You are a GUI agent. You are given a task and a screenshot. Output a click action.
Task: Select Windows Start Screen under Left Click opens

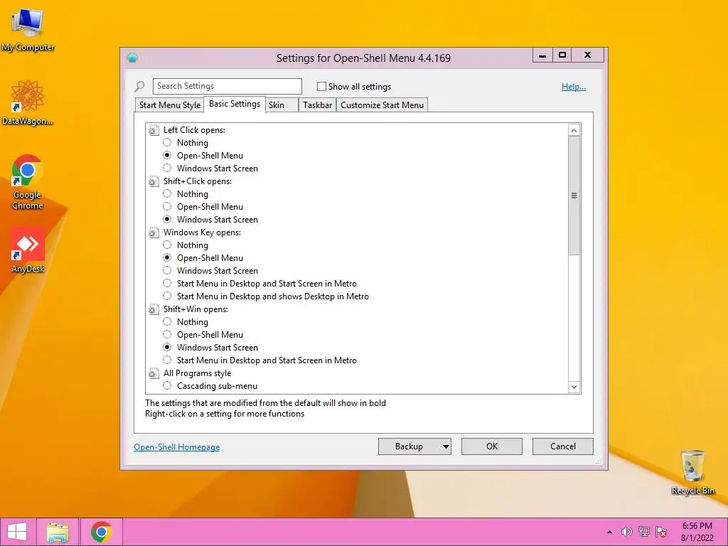tap(167, 168)
